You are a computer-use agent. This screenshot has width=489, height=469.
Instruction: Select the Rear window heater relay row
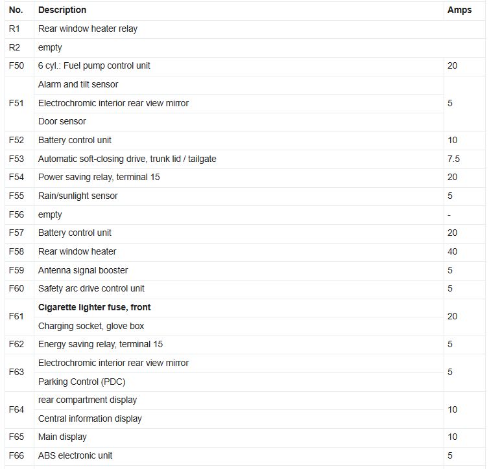[245, 29]
